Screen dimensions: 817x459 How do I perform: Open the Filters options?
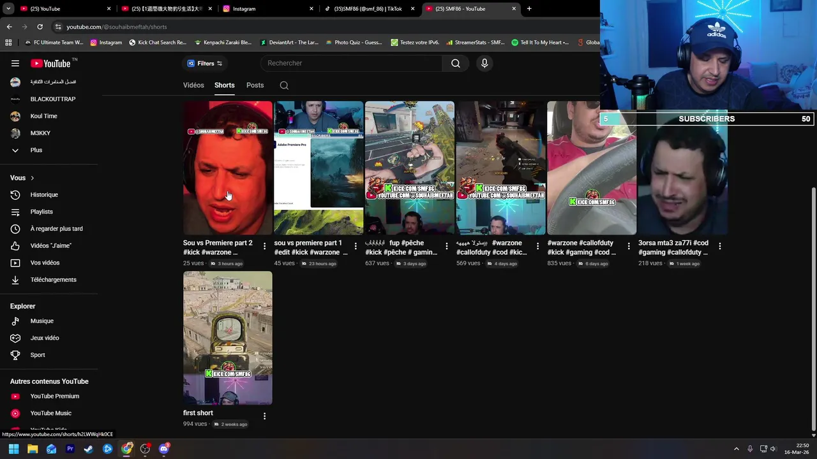point(204,63)
